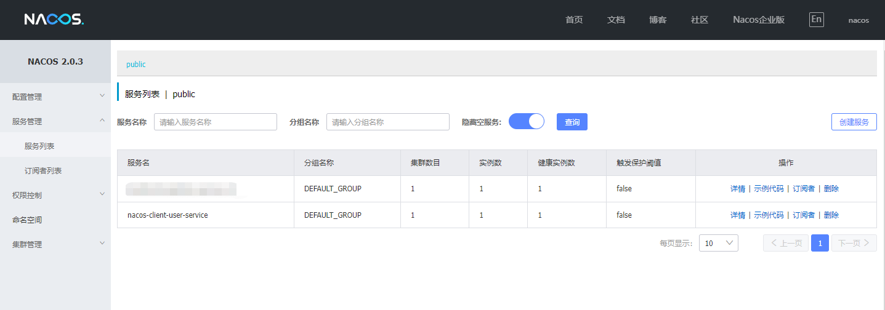Open 示例代码 for nacos-client-user-service

point(769,215)
